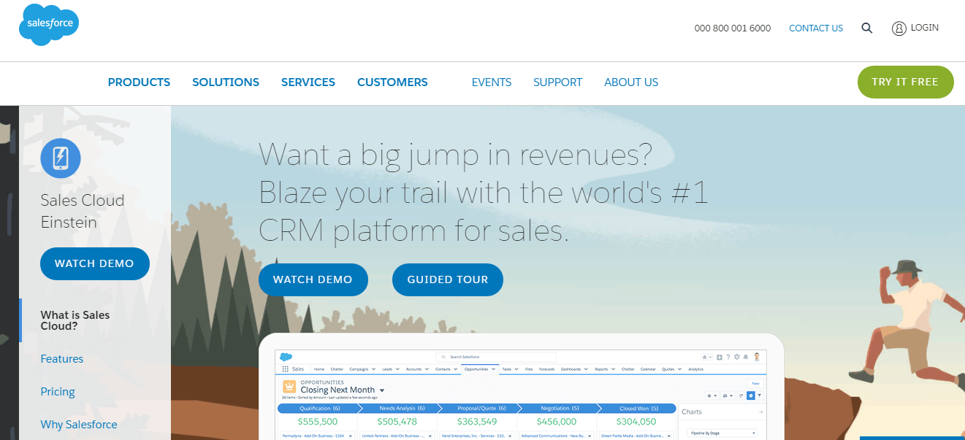The image size is (965, 440).
Task: Select the Qualification (6) stage header
Action: pyautogui.click(x=318, y=409)
